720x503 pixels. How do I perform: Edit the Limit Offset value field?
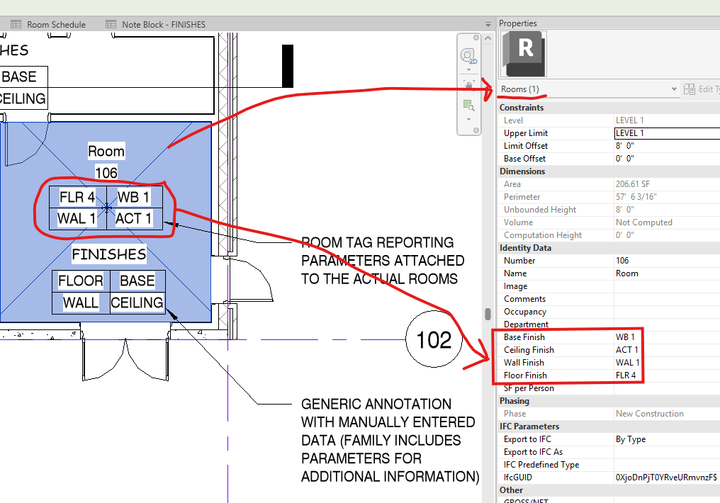(667, 146)
